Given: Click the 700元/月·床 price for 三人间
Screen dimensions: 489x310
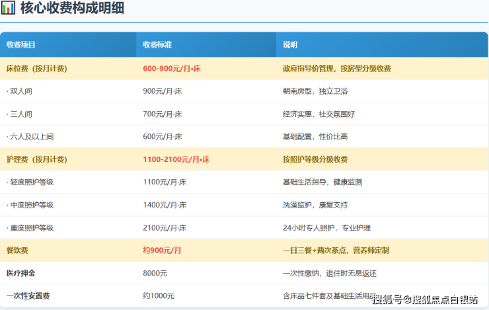Looking at the screenshot, I should pos(162,114).
